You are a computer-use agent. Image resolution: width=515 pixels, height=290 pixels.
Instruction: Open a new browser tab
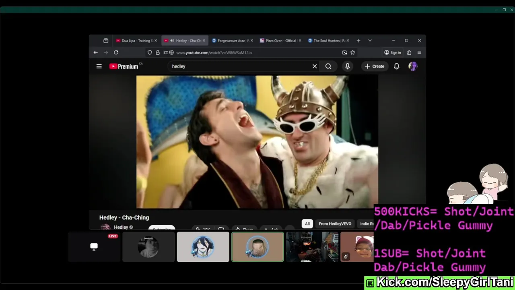tap(358, 41)
